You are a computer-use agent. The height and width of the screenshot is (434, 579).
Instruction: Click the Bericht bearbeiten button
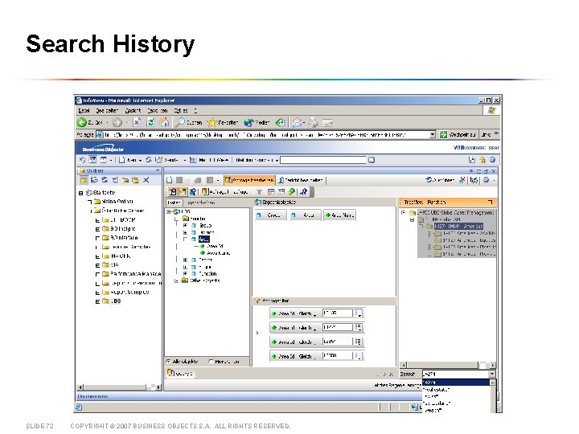301,180
